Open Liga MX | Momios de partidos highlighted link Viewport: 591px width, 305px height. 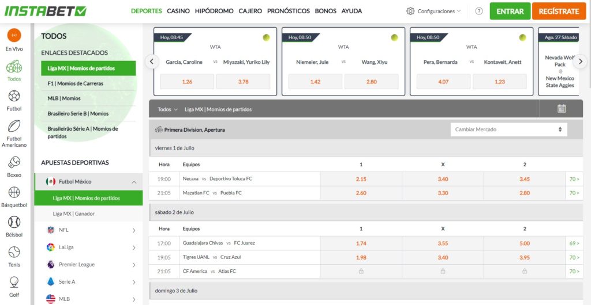click(88, 68)
